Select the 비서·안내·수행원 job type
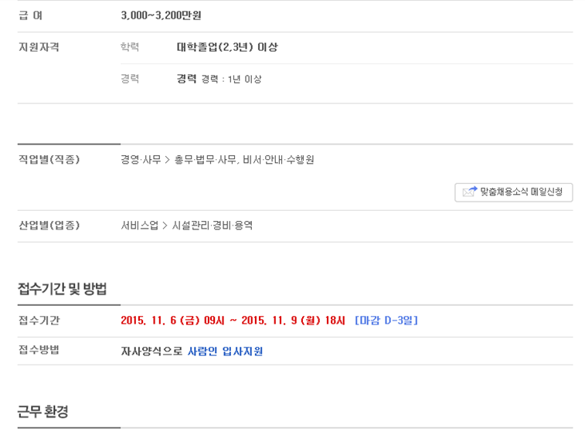 point(278,160)
